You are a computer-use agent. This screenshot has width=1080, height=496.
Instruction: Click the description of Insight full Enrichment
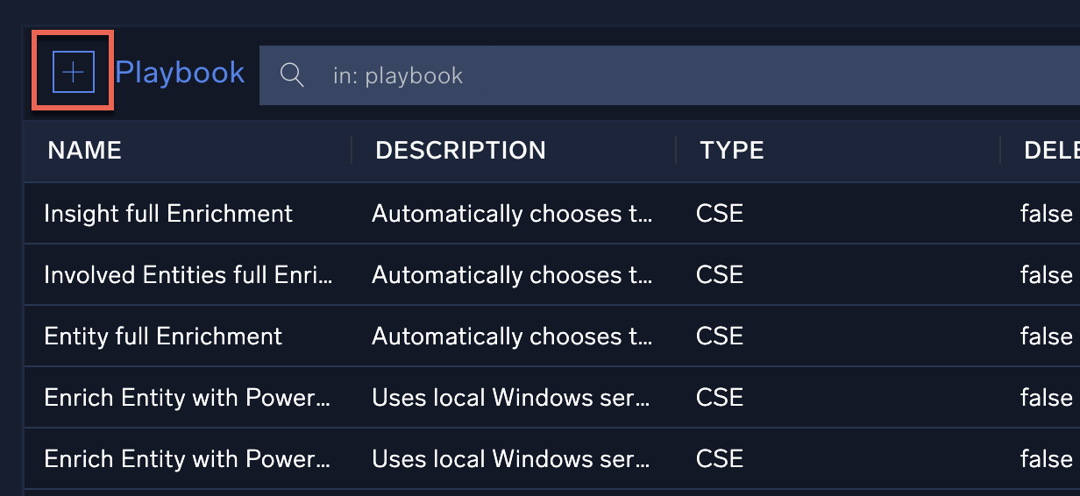click(x=512, y=213)
